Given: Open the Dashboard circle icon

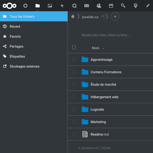Looking at the screenshot, I should tap(25, 6).
